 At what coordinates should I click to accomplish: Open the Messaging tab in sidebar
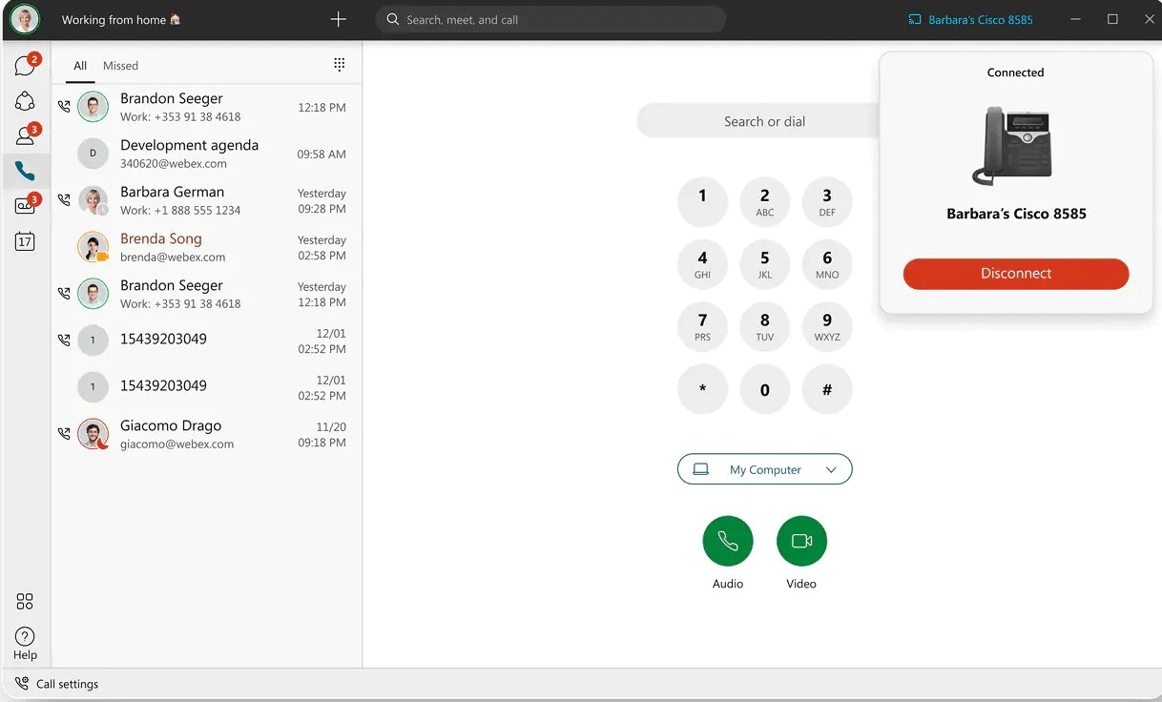coord(25,66)
